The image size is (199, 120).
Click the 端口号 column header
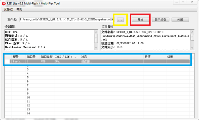point(33,57)
